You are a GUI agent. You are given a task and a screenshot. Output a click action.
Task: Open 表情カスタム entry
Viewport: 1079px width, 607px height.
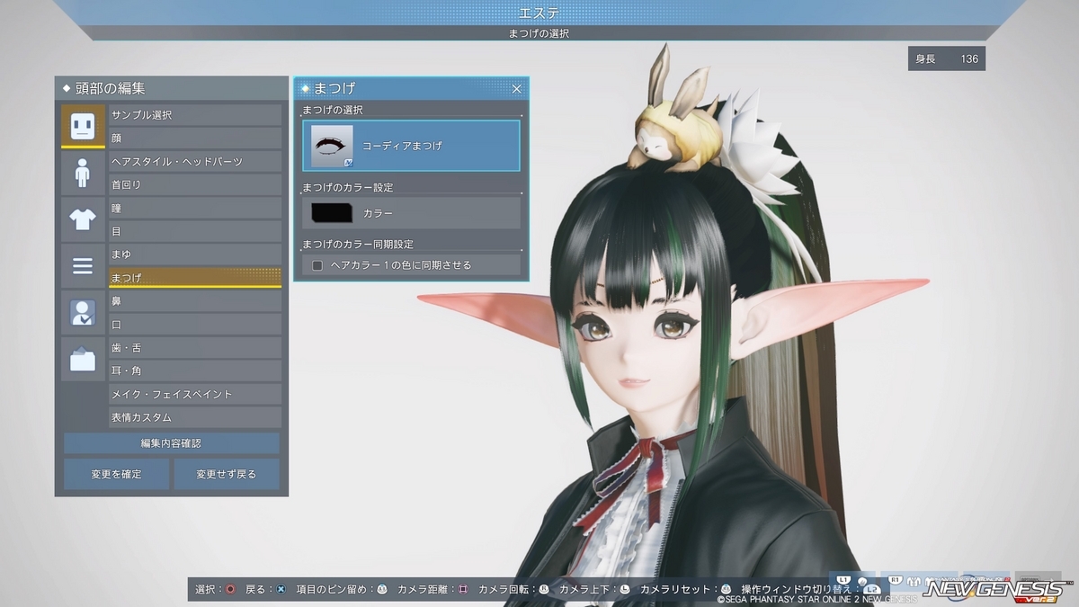(x=195, y=417)
